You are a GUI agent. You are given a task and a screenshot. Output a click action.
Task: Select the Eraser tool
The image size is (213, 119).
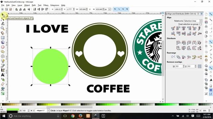click(3, 84)
